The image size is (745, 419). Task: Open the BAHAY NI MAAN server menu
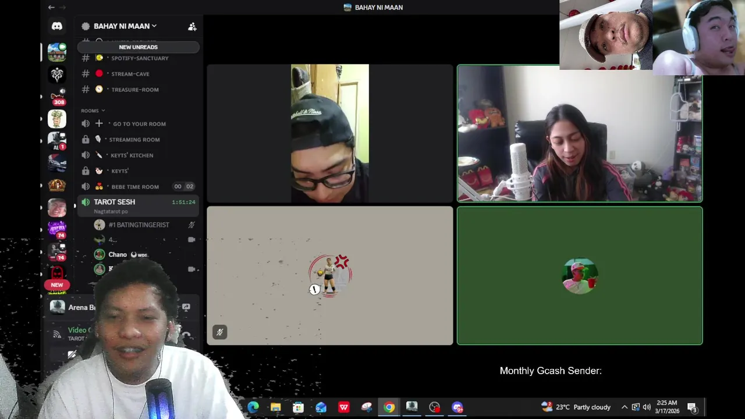[125, 26]
